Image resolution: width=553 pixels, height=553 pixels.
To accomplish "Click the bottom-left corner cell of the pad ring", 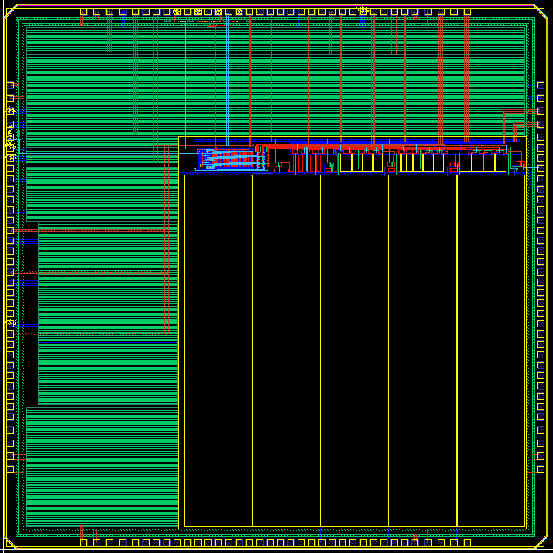I will point(10,542).
